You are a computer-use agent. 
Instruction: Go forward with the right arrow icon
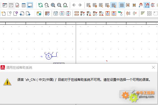[80, 5]
